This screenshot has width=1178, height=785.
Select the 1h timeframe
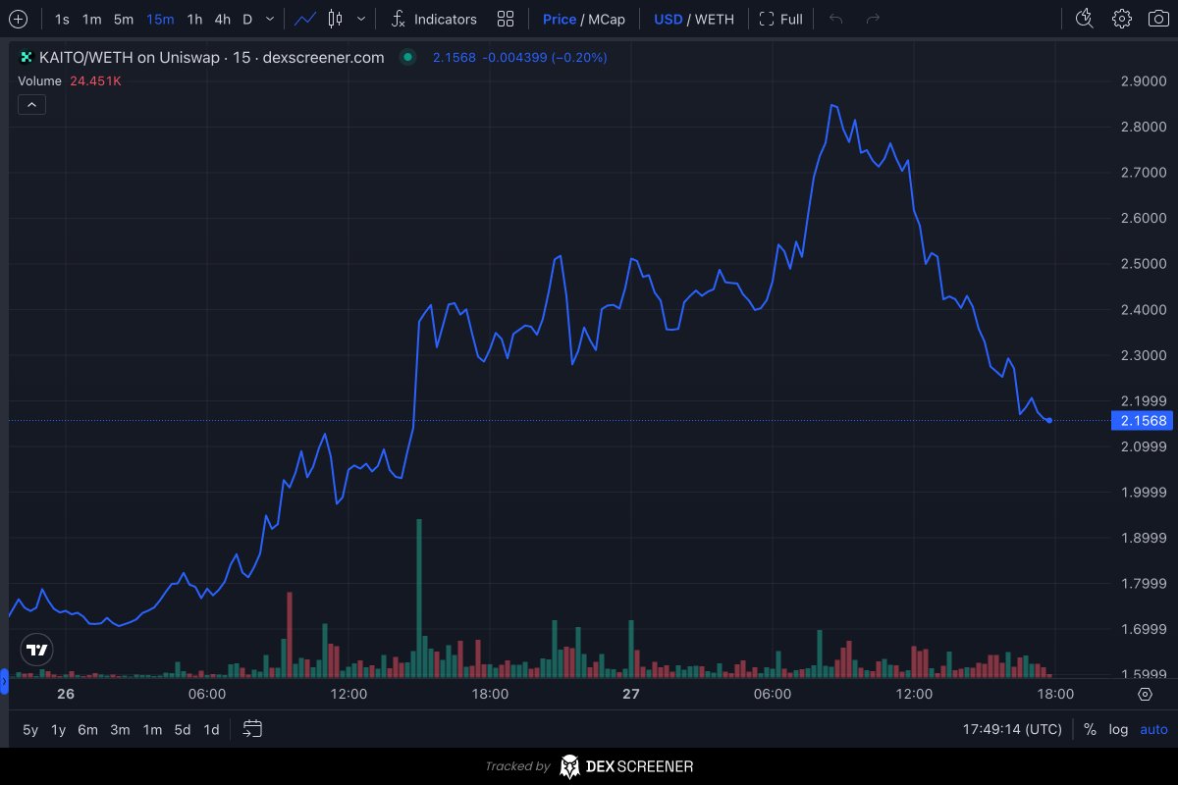194,19
